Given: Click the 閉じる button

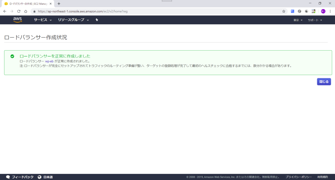Looking at the screenshot, I should pyautogui.click(x=324, y=81).
